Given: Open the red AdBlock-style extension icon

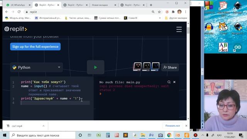Looking at the screenshot, I should pyautogui.click(x=167, y=12).
